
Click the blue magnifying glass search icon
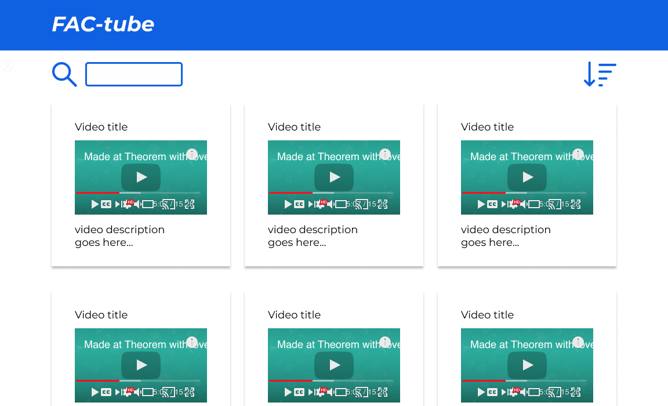pos(64,74)
